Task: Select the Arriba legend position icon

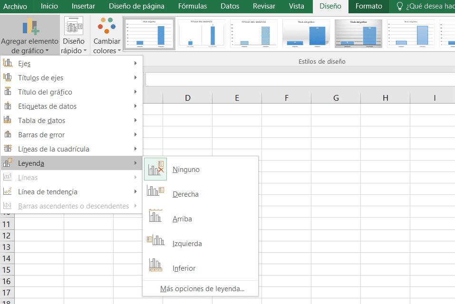Action: coord(155,216)
